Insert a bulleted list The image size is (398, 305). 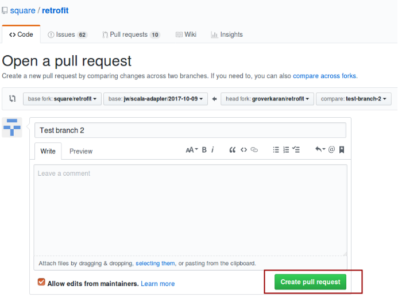pos(276,150)
